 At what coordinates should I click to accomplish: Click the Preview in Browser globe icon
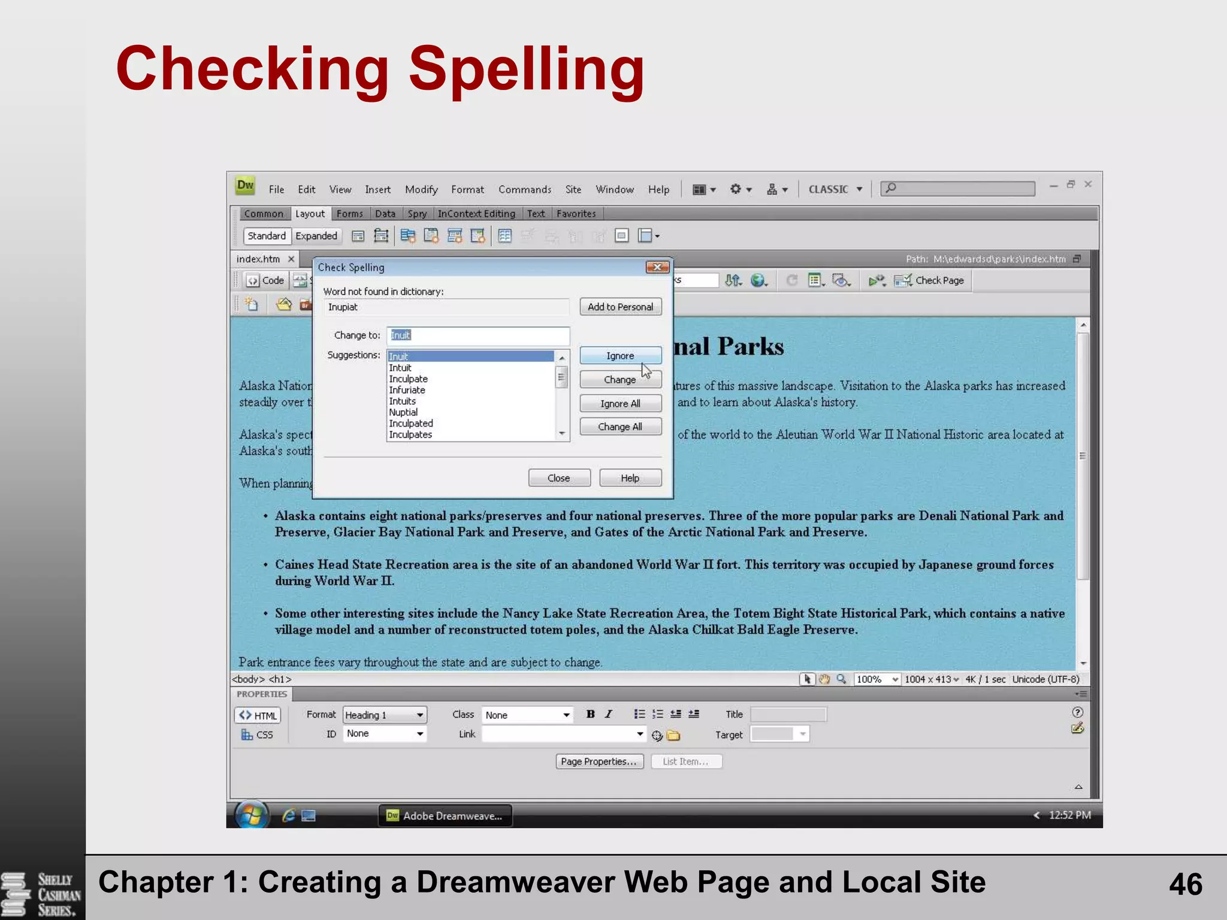coord(759,280)
